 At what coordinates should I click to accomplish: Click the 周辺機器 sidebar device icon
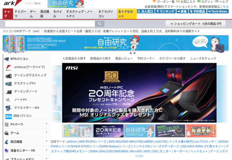6,142
